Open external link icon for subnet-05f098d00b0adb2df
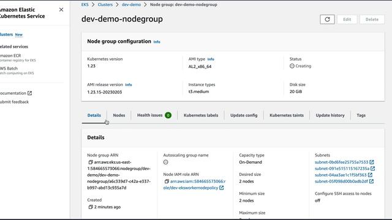This screenshot has height=220, width=392. (x=372, y=182)
